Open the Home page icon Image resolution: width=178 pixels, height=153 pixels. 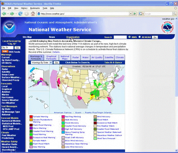coord(33,14)
